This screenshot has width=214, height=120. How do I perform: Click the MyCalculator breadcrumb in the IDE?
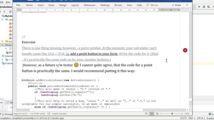(6, 7)
